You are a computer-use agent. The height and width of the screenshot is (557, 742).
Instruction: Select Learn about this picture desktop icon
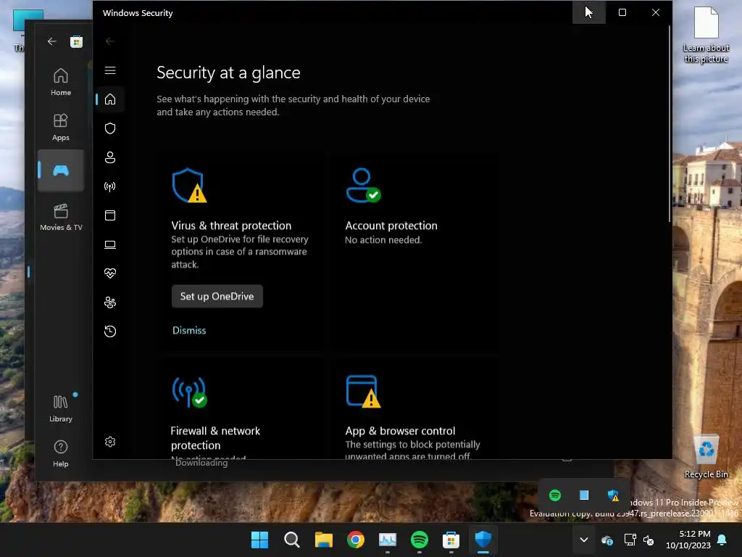point(706,35)
